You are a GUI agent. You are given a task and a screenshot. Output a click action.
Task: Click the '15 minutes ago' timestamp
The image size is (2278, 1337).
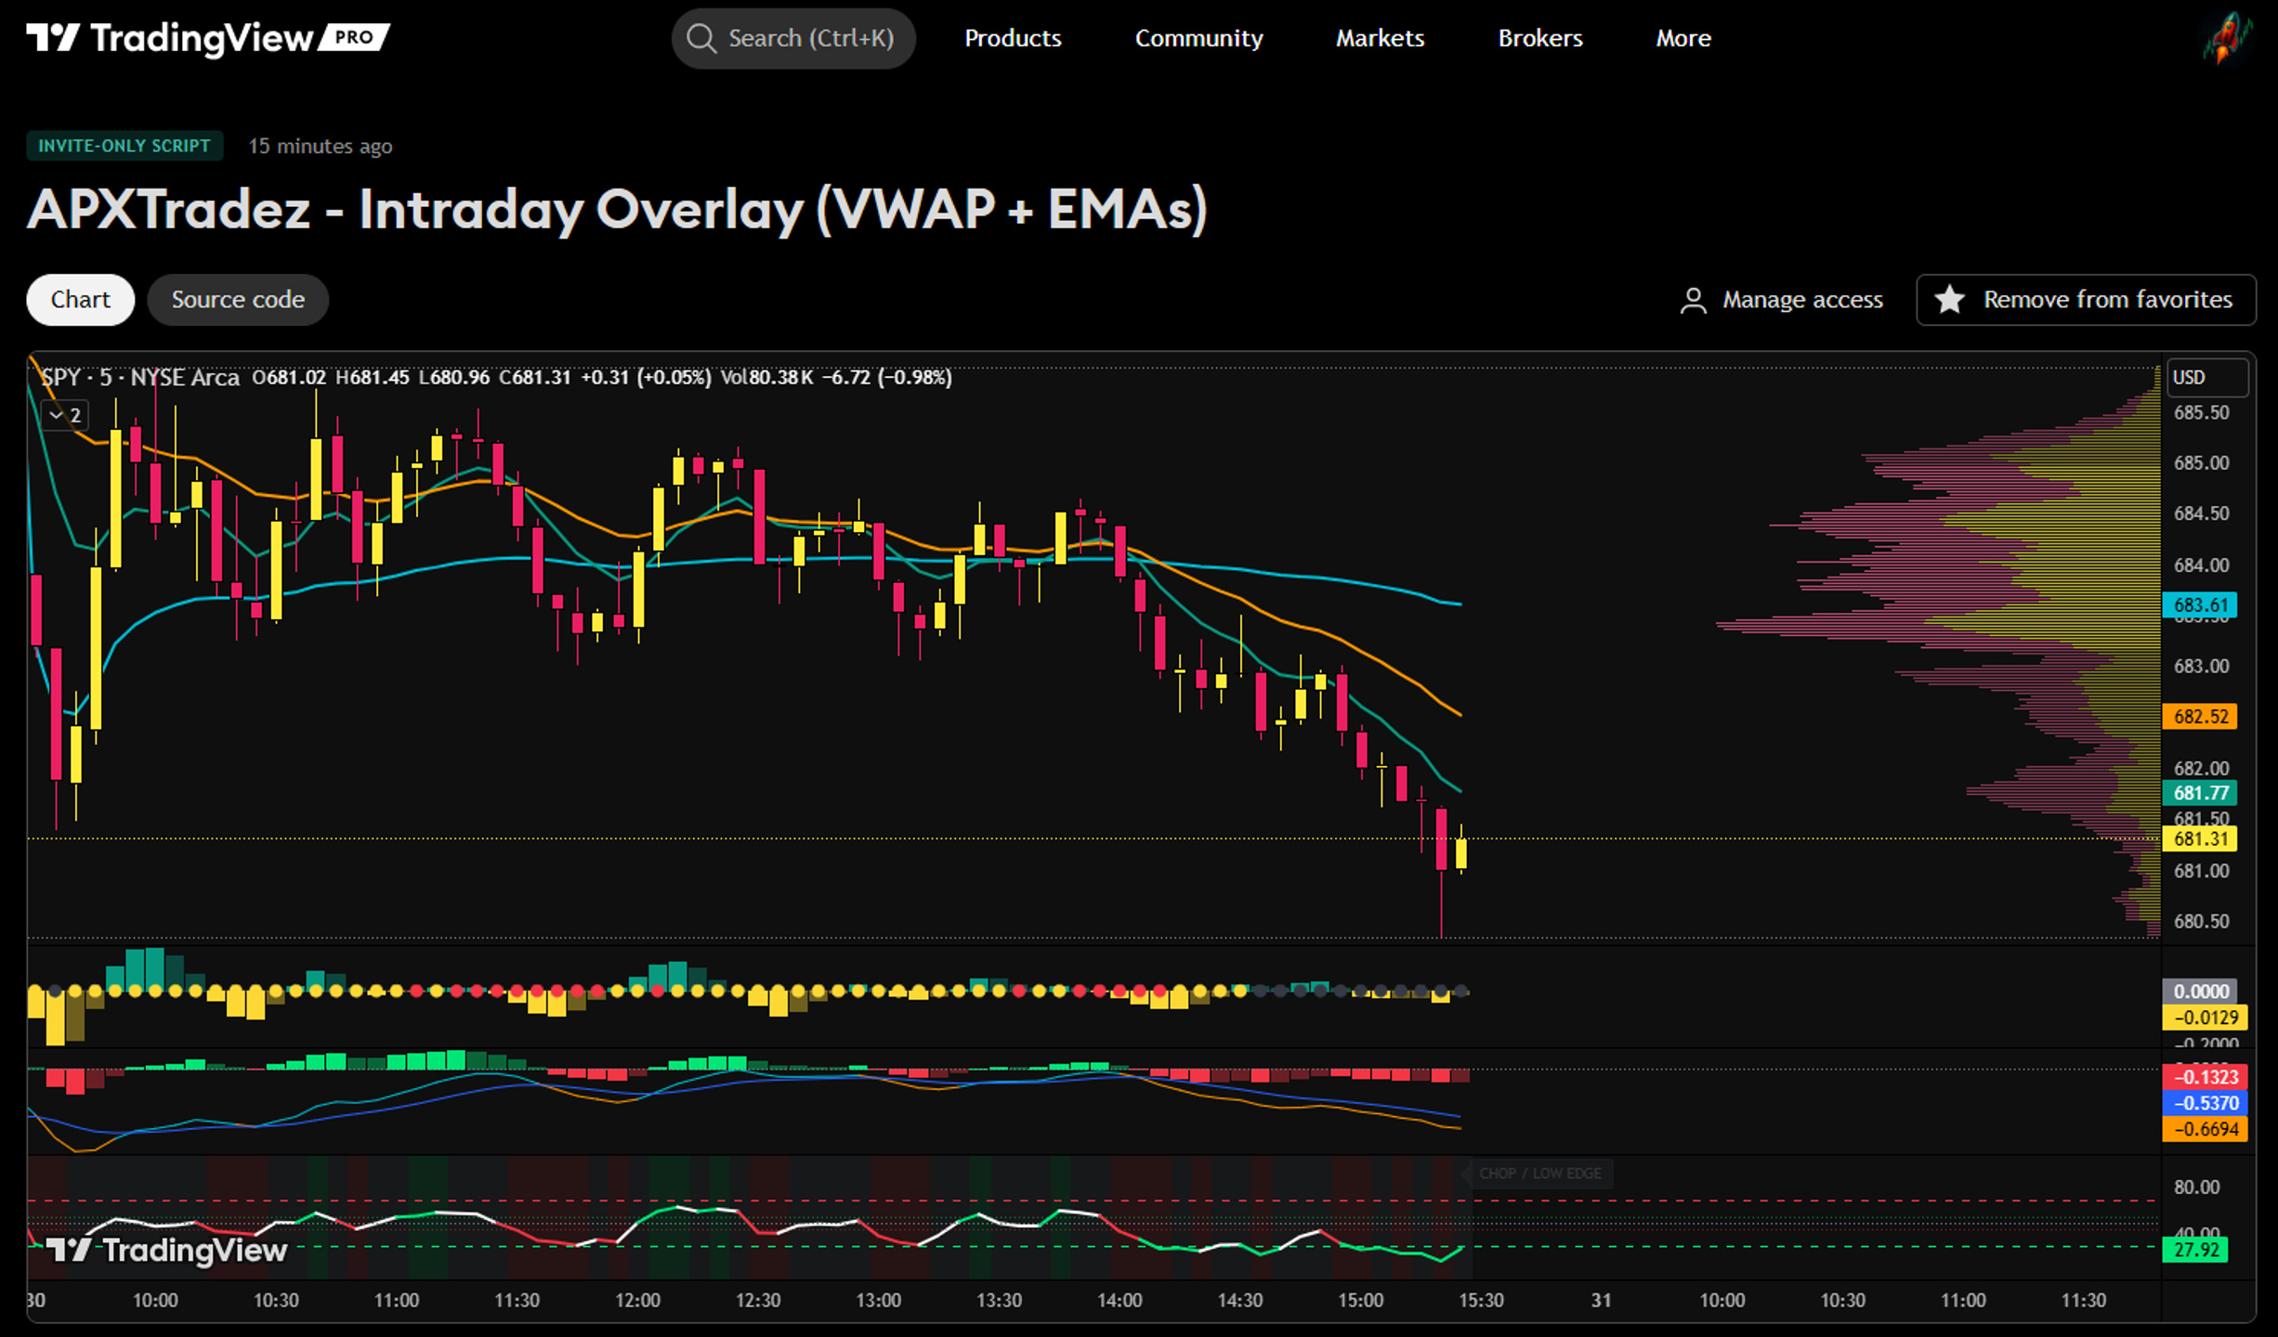pos(321,146)
